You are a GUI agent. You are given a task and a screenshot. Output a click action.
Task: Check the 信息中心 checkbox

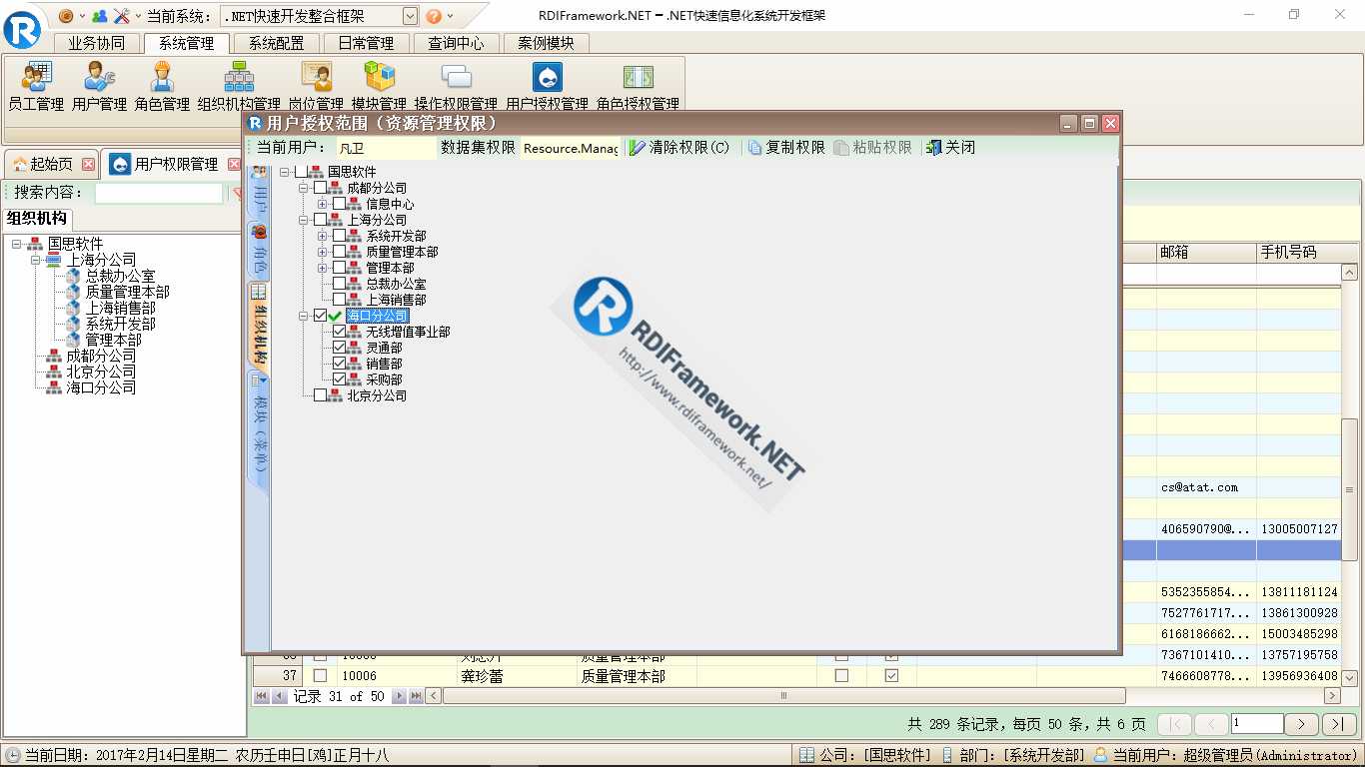pos(339,204)
